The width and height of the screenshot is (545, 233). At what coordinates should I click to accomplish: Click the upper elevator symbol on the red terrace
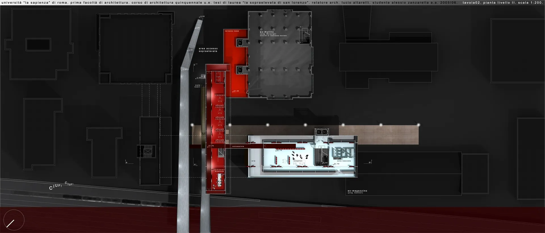click(240, 43)
